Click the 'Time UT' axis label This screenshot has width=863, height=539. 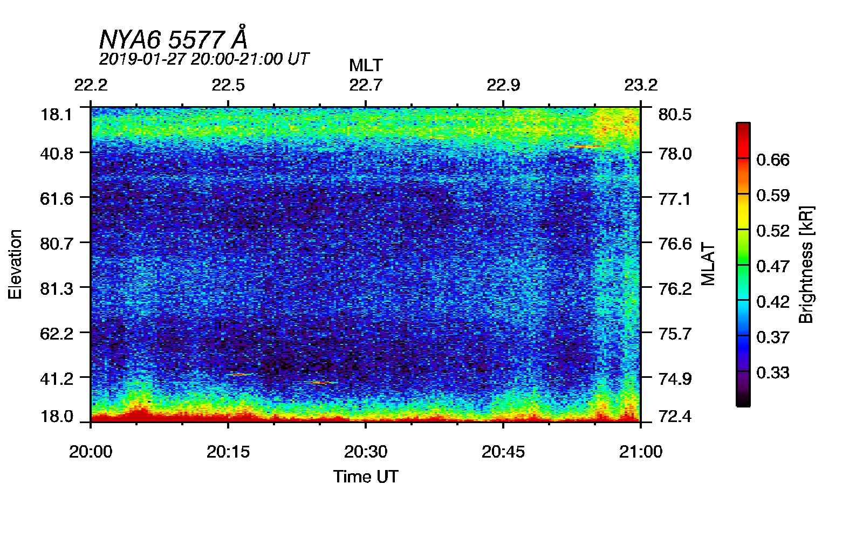point(366,476)
